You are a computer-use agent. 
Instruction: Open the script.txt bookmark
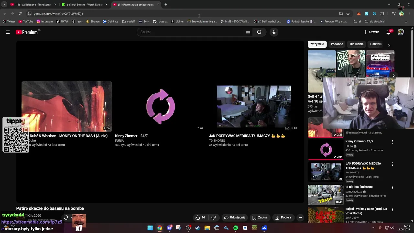click(x=160, y=21)
